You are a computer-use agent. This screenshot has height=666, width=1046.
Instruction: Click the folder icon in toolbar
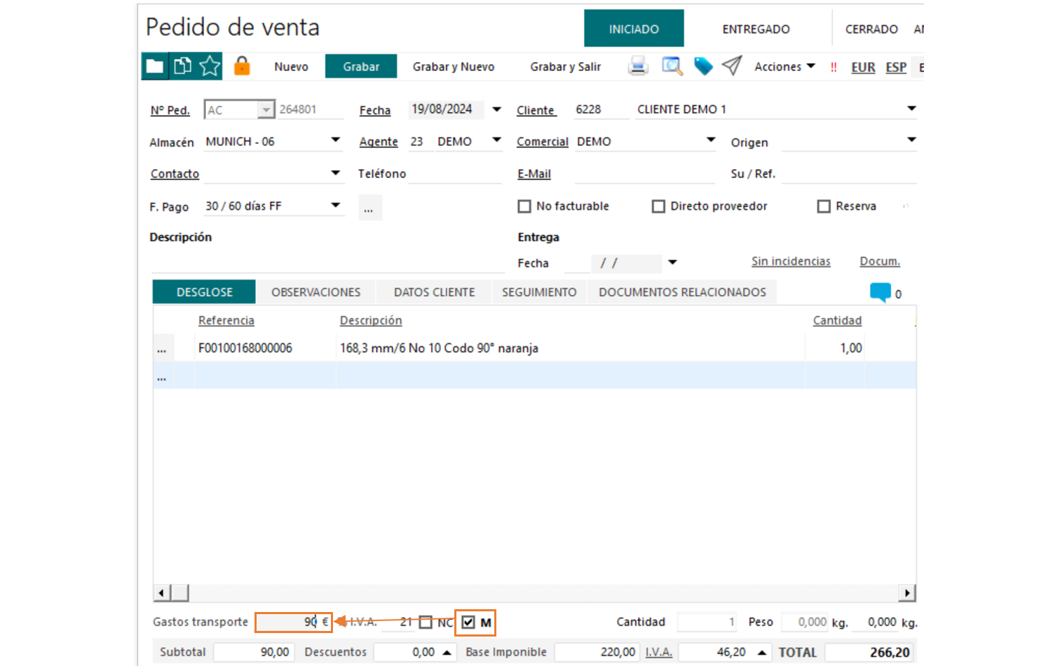click(x=154, y=67)
